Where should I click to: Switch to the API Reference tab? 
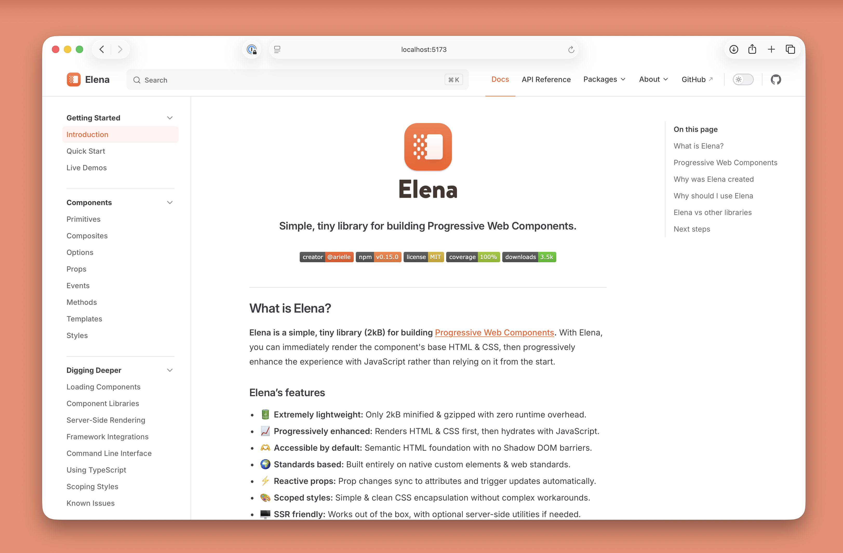[x=546, y=79]
